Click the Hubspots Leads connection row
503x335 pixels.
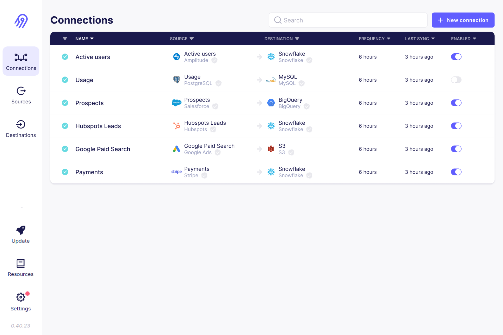tap(272, 126)
